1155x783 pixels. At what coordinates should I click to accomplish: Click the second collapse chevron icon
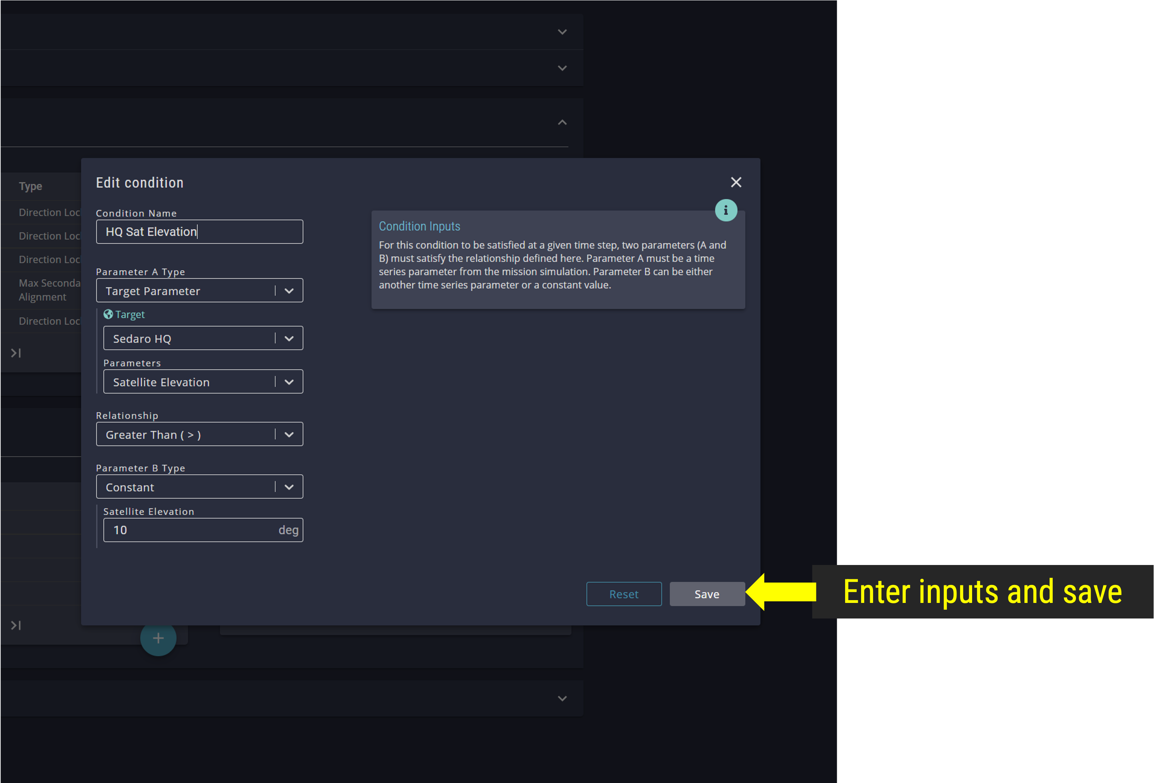(563, 68)
